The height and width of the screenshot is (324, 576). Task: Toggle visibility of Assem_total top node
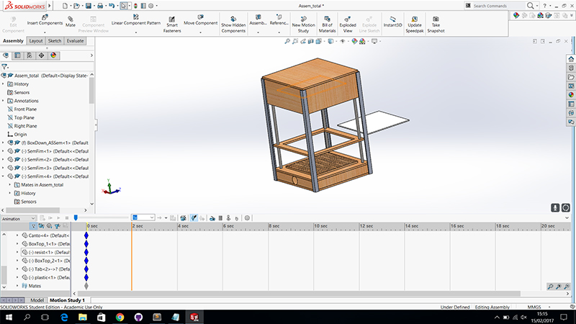(x=4, y=76)
